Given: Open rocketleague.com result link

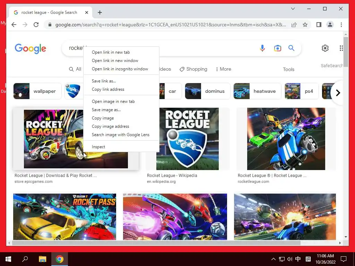Looking at the screenshot, I should click(x=253, y=181).
